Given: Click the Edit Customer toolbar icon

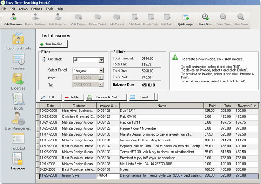Looking at the screenshot, I should [x=58, y=19].
